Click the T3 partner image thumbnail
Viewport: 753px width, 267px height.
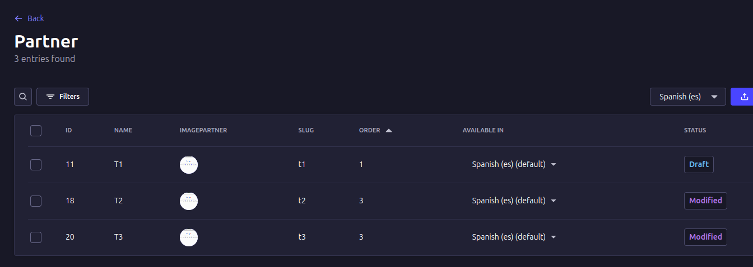(189, 237)
